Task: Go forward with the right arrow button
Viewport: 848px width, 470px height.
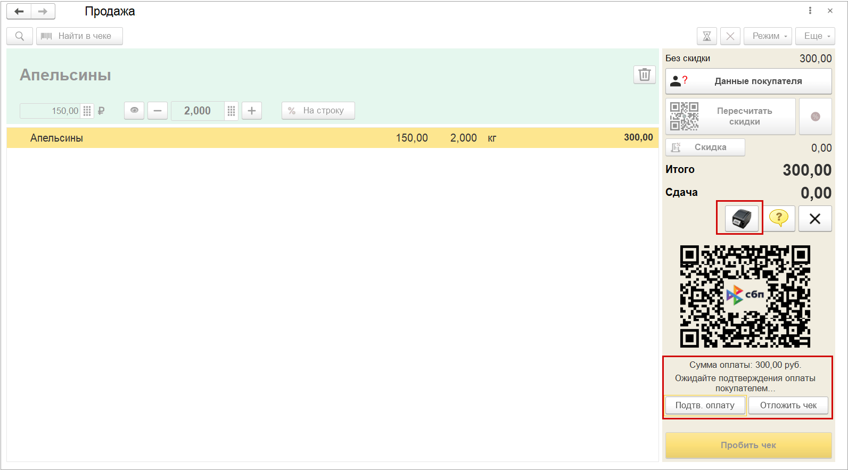Action: tap(43, 11)
